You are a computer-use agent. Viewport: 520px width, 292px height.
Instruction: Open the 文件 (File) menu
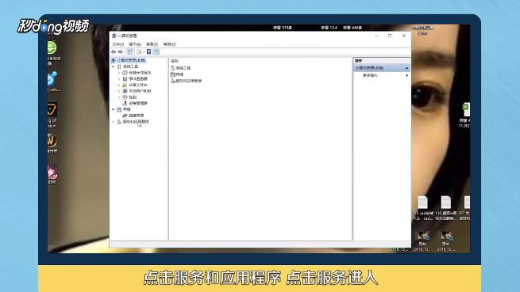tap(117, 44)
